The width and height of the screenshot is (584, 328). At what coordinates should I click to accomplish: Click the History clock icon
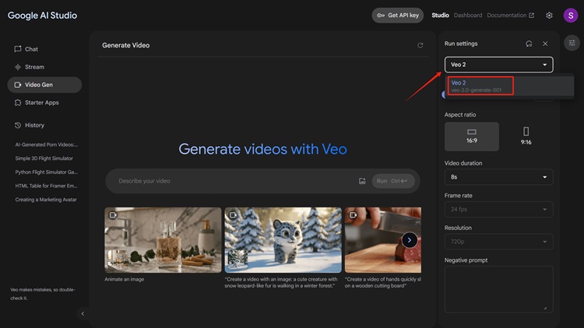17,125
